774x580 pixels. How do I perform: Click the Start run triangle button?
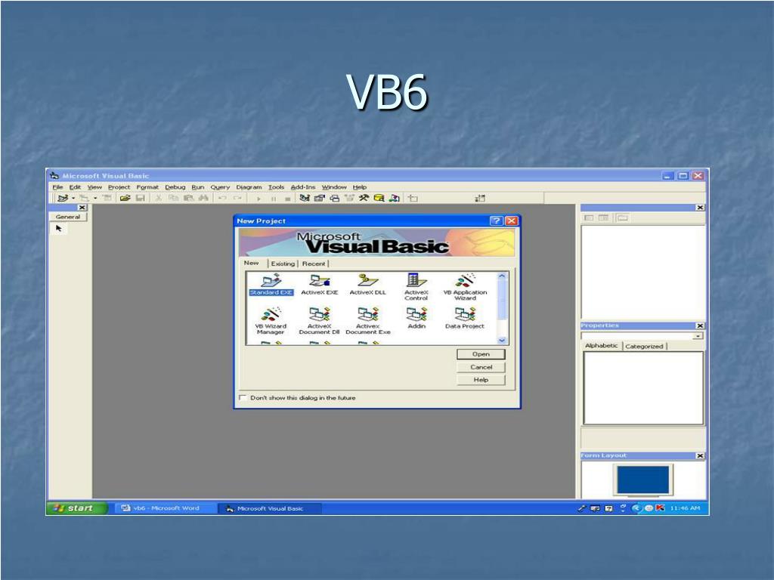(x=259, y=199)
